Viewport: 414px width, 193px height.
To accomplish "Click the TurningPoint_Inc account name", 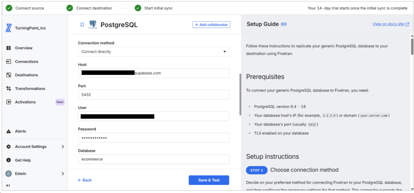I will pos(30,28).
